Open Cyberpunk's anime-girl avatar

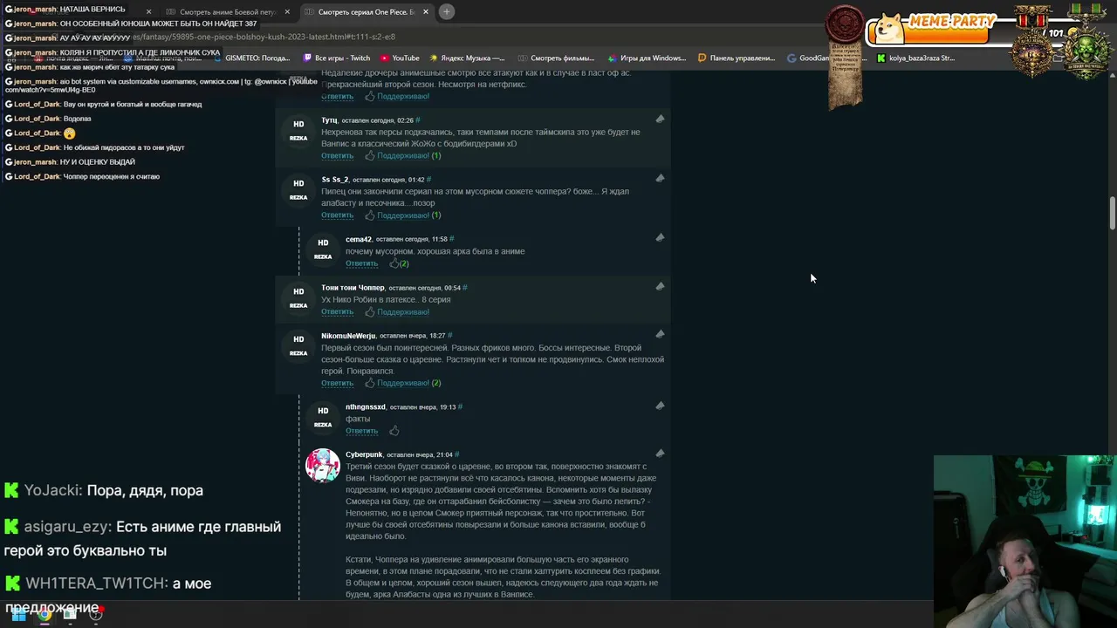point(322,466)
